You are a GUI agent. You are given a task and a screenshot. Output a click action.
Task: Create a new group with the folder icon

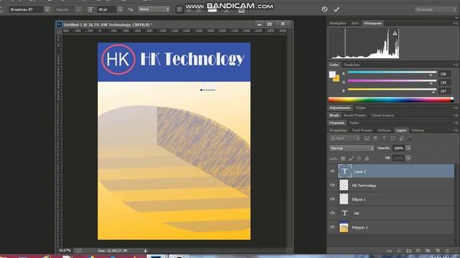tap(428, 251)
